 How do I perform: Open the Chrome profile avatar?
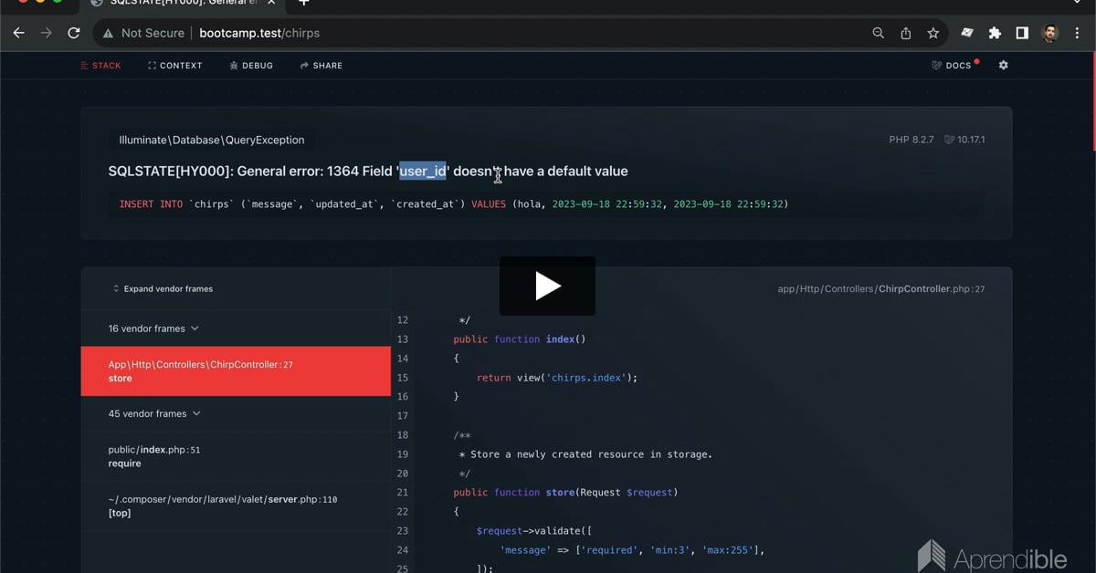(x=1050, y=33)
